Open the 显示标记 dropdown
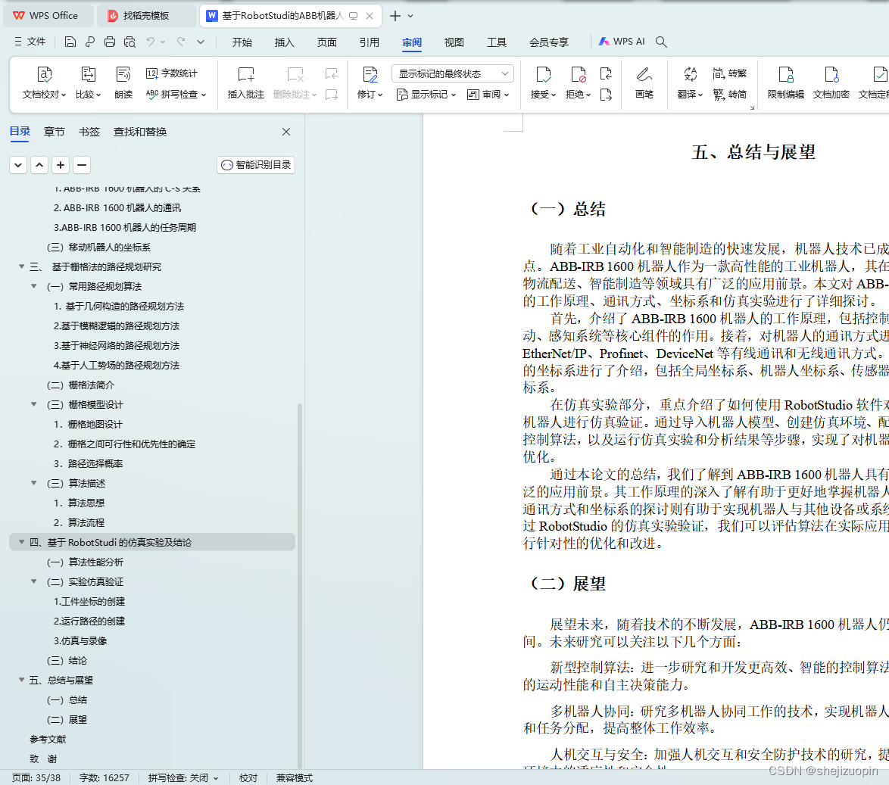The width and height of the screenshot is (889, 785). pos(426,95)
